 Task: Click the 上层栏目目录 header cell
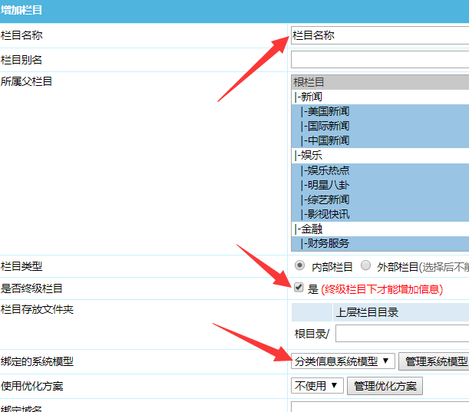point(401,312)
